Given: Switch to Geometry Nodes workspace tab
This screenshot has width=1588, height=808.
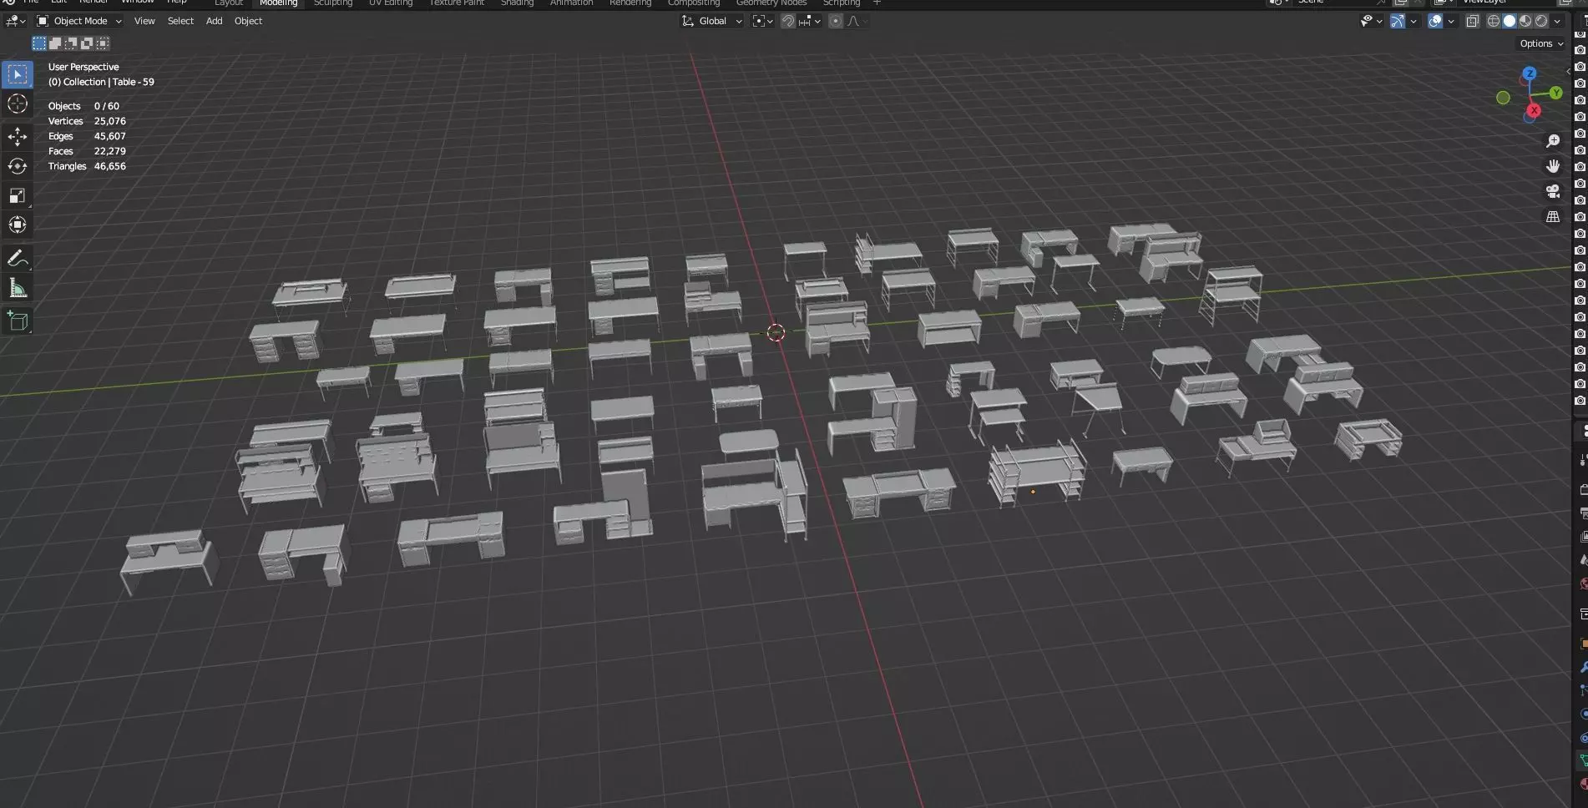Looking at the screenshot, I should point(771,3).
